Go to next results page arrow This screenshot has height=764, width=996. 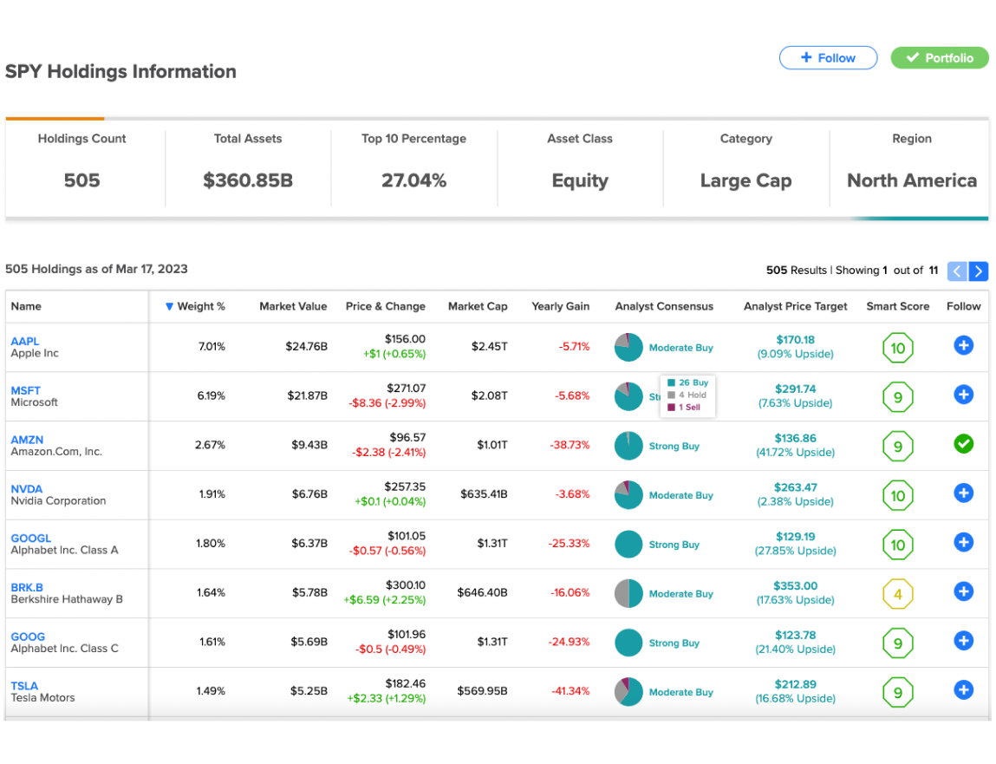tap(978, 271)
